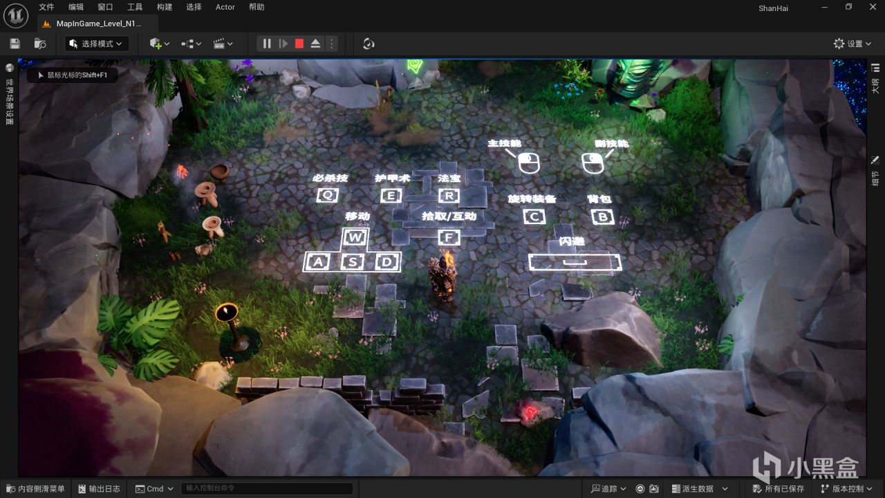Image resolution: width=885 pixels, height=498 pixels.
Task: Expand the cinematics clapperboard dropdown
Action: 223,44
